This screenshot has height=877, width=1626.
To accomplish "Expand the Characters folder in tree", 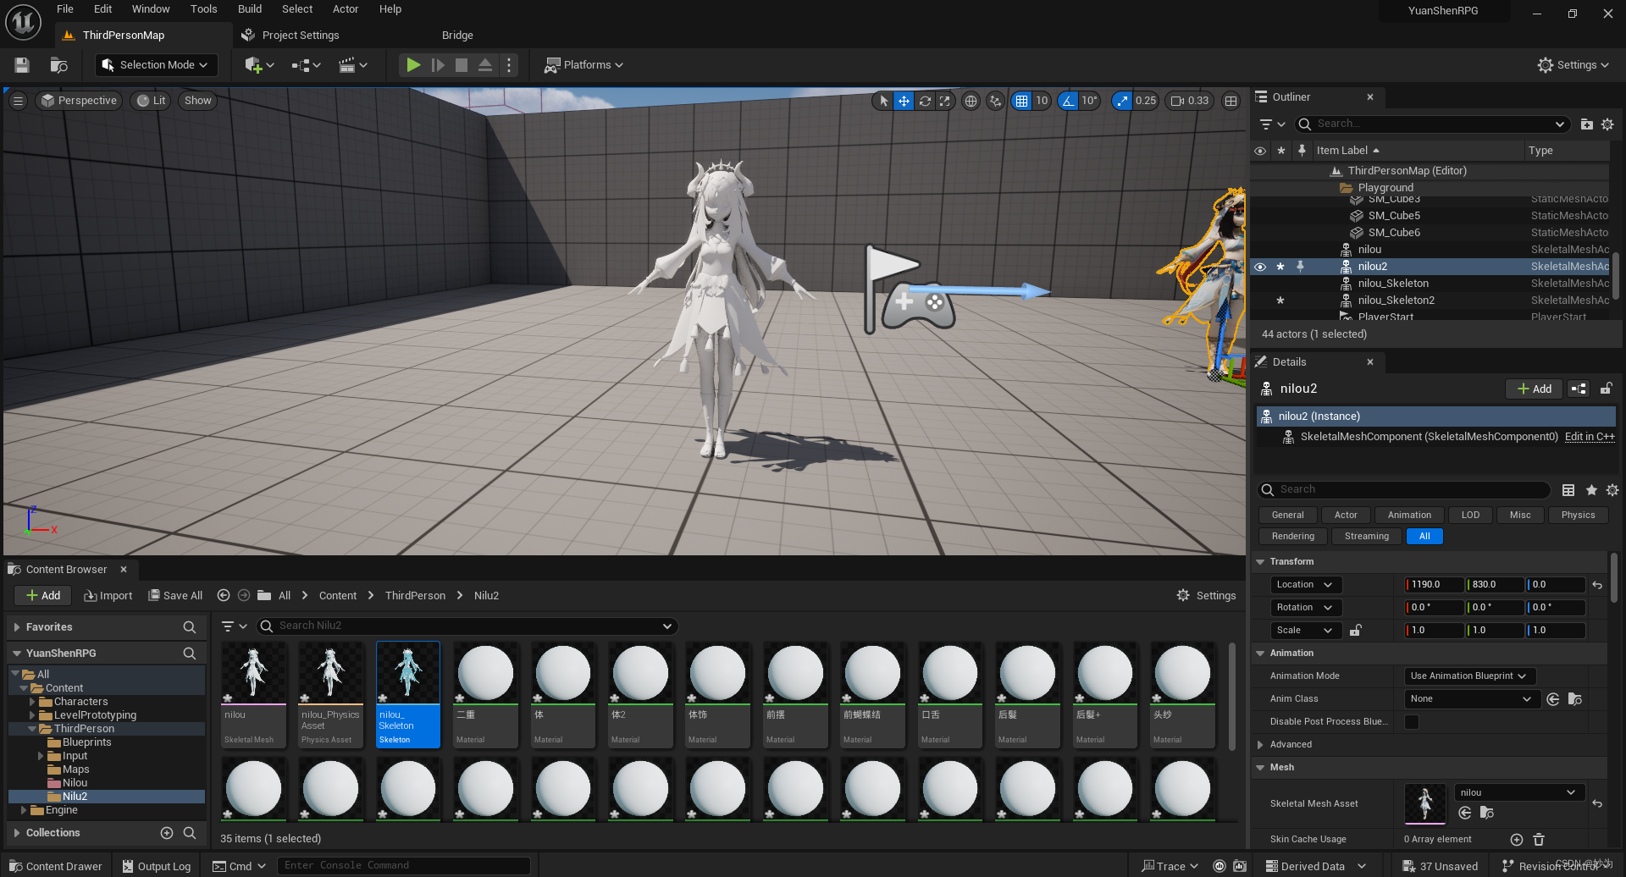I will pyautogui.click(x=32, y=702).
